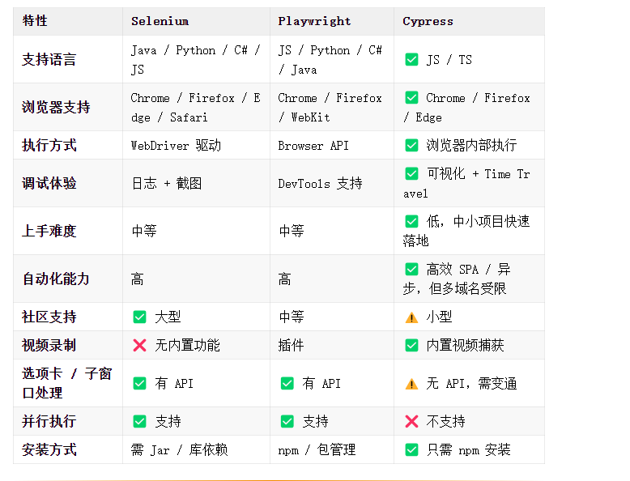This screenshot has width=630, height=481.
Task: Click red cross icon beside 不支持
Action: [411, 421]
